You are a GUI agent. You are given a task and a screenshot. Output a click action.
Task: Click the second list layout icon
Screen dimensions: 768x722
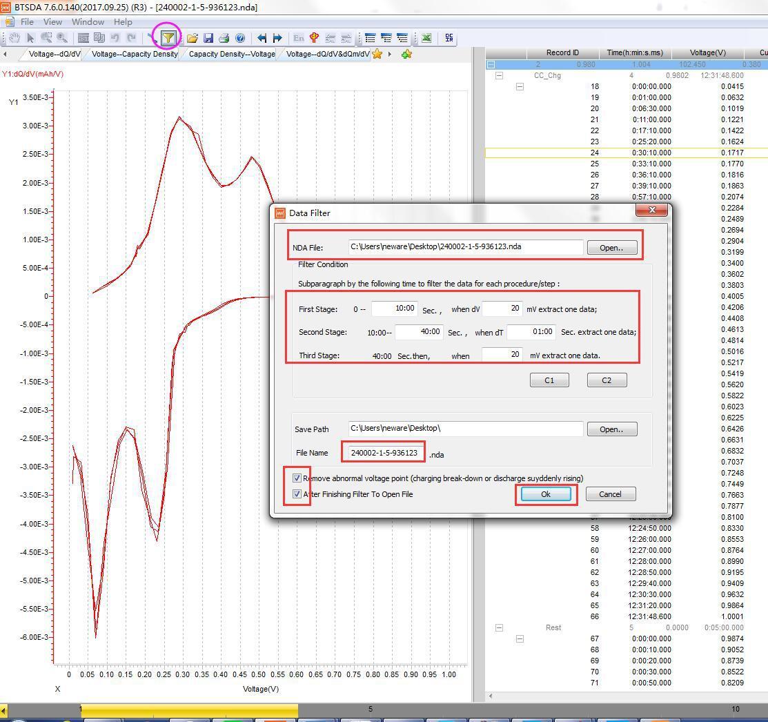tap(386, 38)
